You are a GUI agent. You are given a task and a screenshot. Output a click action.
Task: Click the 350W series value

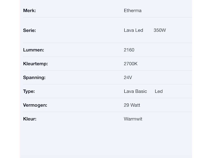click(160, 30)
